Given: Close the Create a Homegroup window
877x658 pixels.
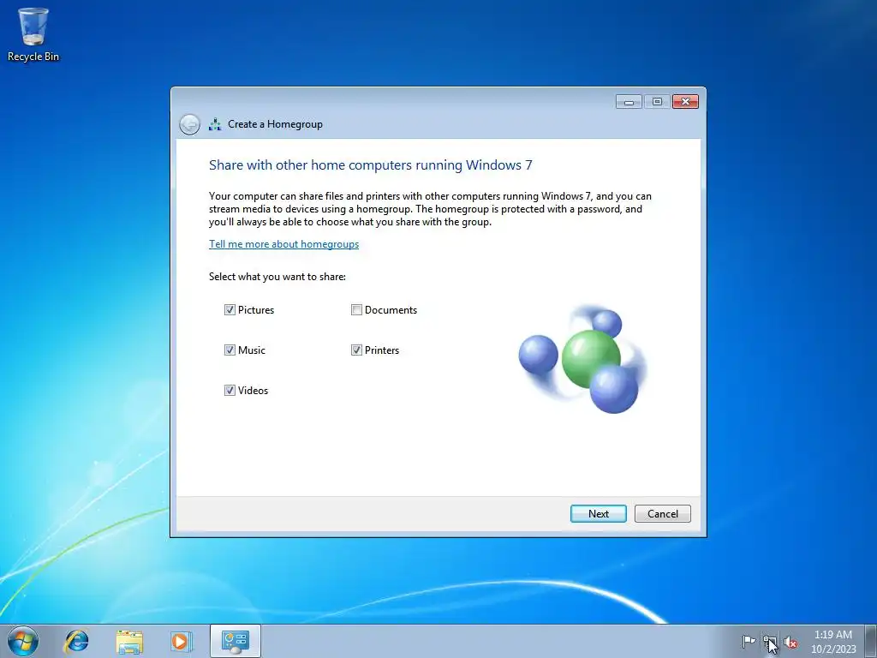Looking at the screenshot, I should 685,102.
